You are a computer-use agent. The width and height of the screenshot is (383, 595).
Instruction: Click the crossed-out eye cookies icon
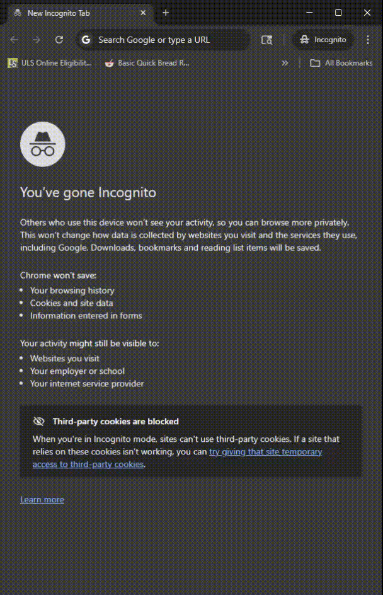click(x=39, y=421)
